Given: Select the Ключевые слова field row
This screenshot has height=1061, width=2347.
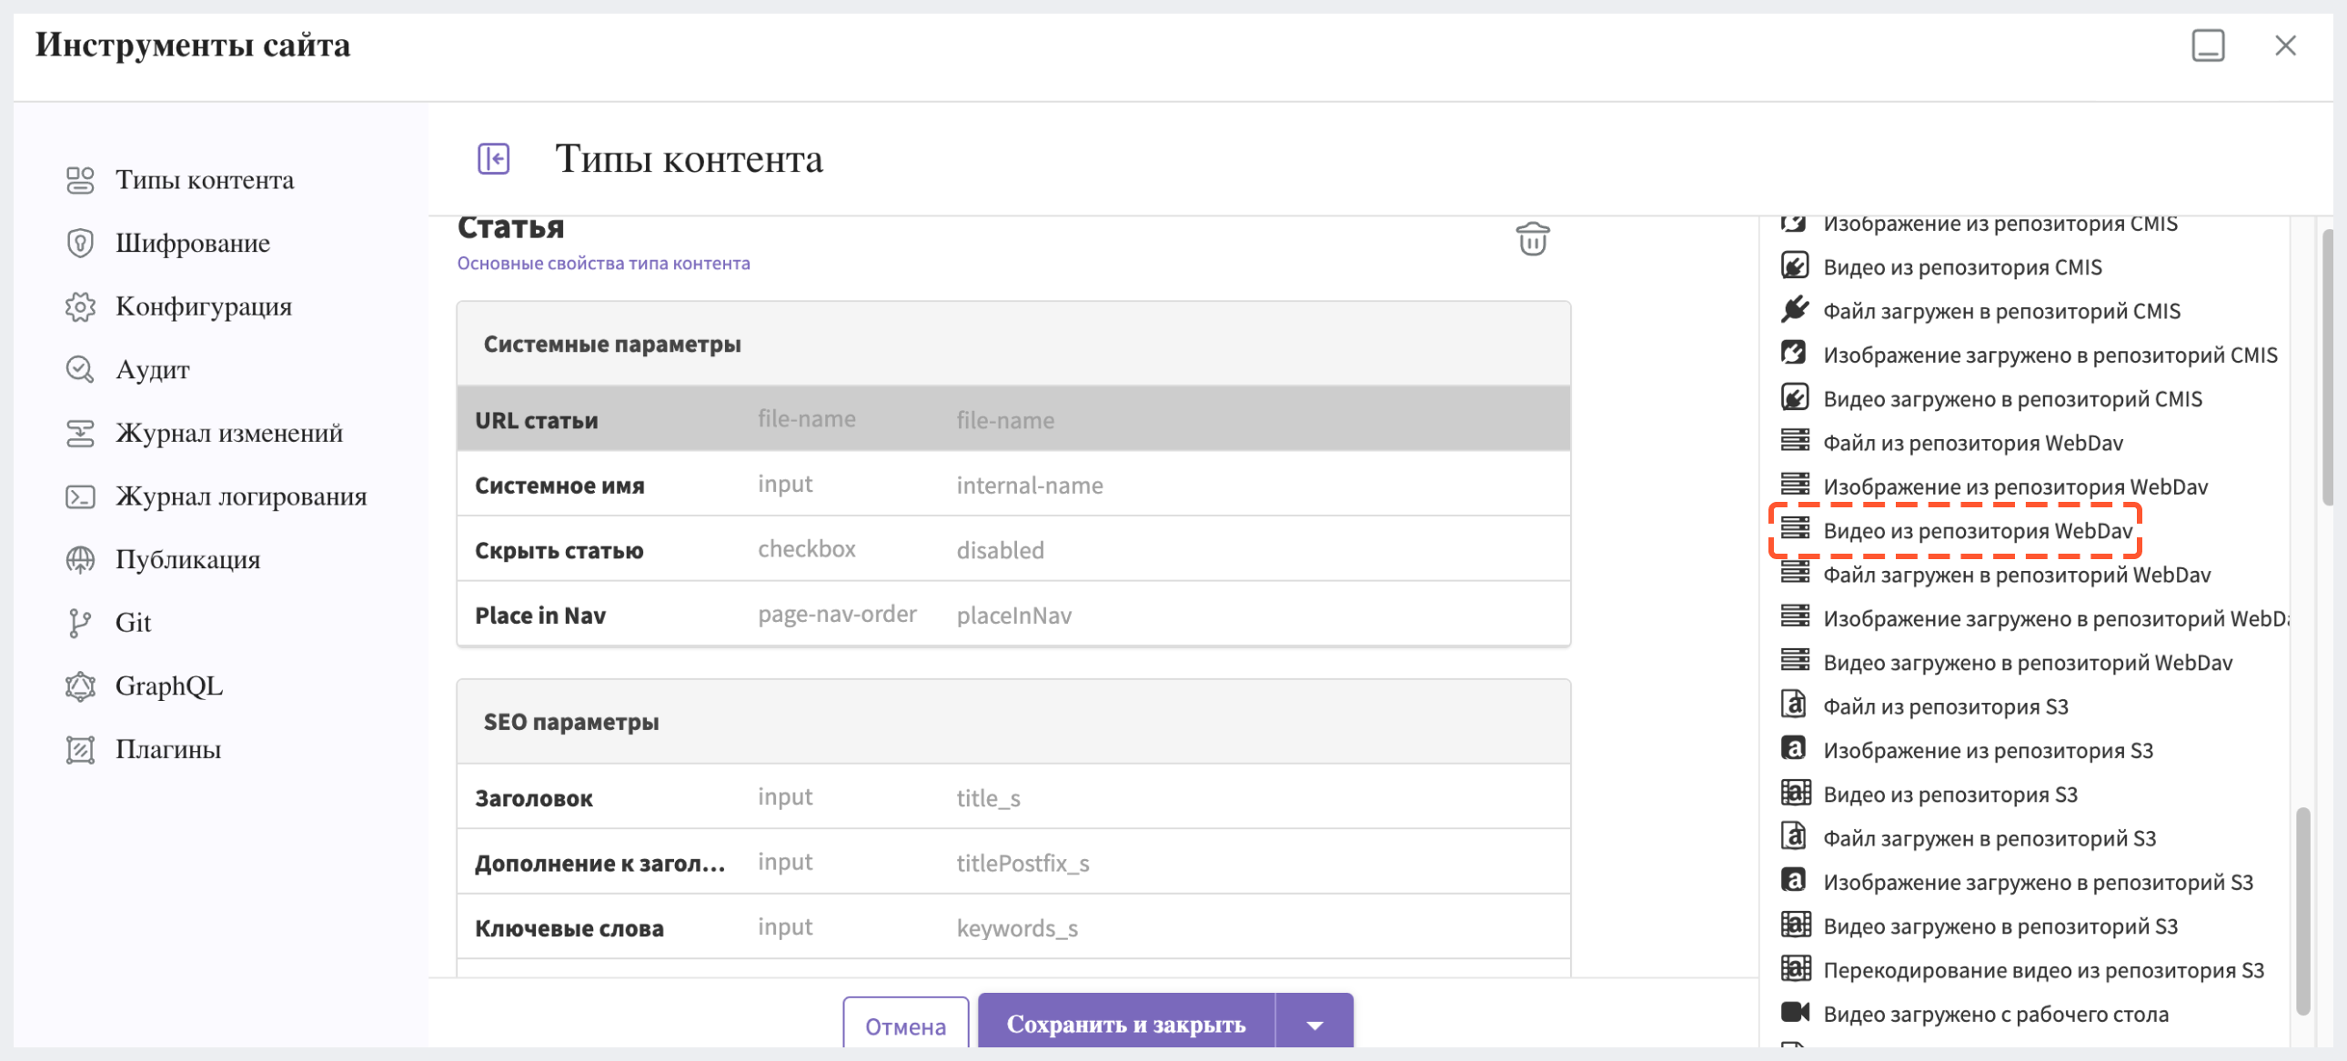Looking at the screenshot, I should (x=1013, y=927).
